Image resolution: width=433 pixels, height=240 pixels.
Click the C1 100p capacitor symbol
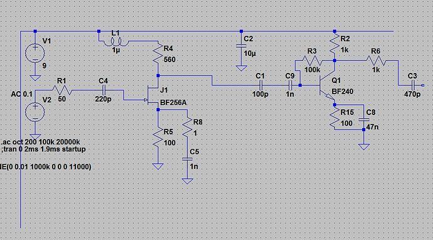pyautogui.click(x=260, y=85)
